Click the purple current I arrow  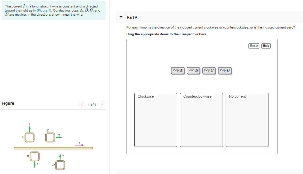click(79, 145)
